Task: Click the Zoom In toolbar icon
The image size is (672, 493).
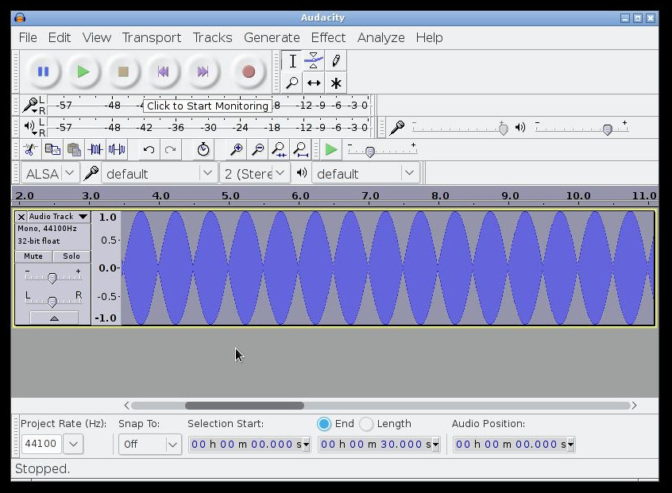Action: (236, 149)
